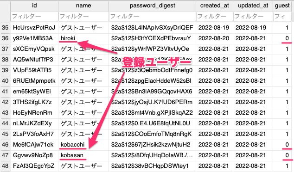Focus the created_at filter field
This screenshot has width=294, height=172.
[x=215, y=17]
